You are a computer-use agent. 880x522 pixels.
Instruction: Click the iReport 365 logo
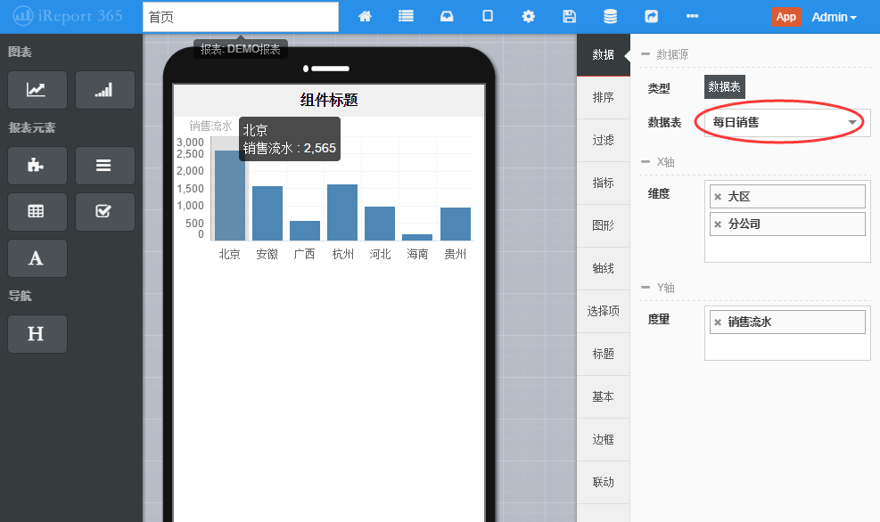68,16
